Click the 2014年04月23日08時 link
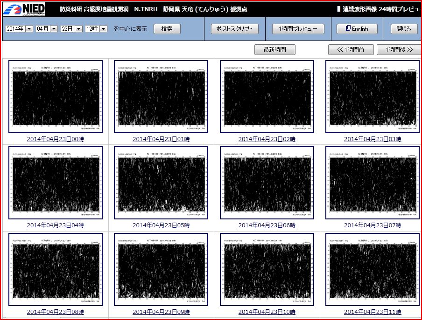422x320 pixels. click(56, 312)
